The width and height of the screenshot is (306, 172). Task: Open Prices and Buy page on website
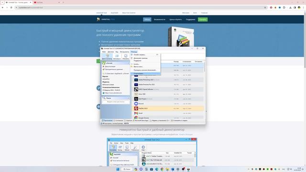coord(175,20)
